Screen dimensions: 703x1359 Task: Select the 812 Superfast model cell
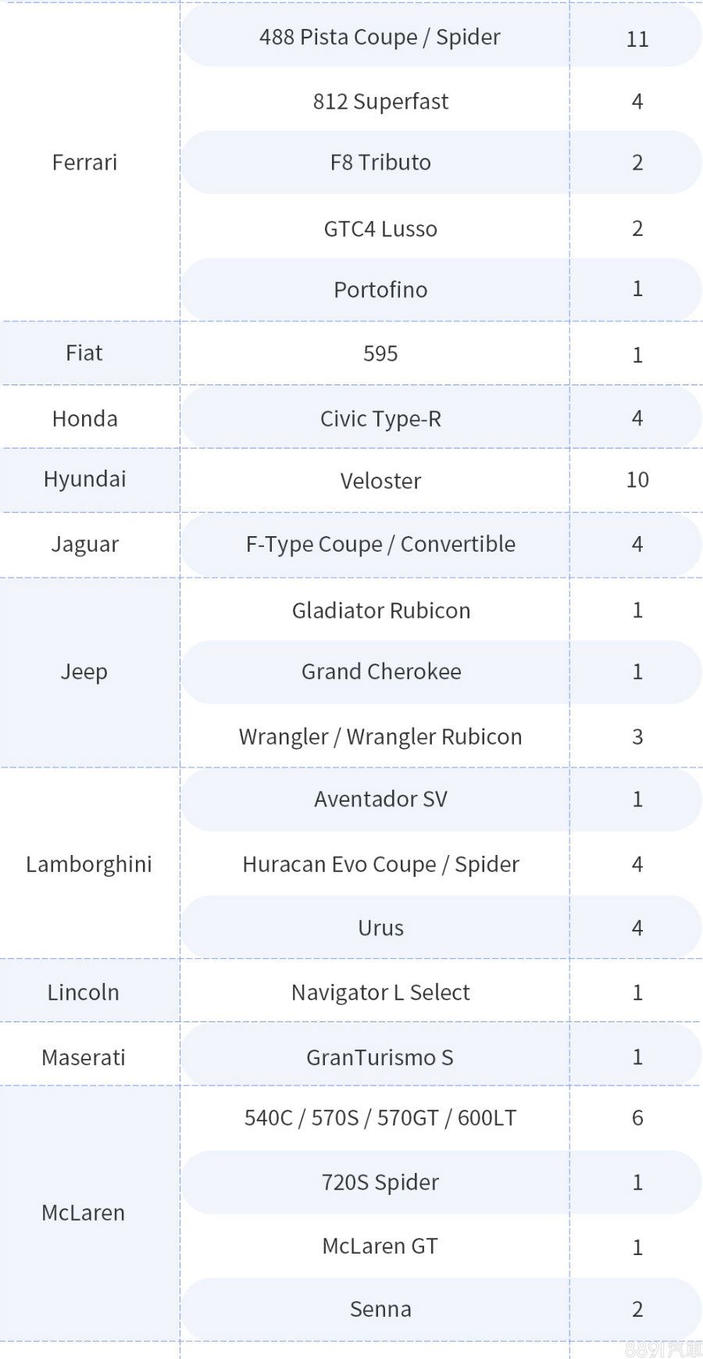380,102
